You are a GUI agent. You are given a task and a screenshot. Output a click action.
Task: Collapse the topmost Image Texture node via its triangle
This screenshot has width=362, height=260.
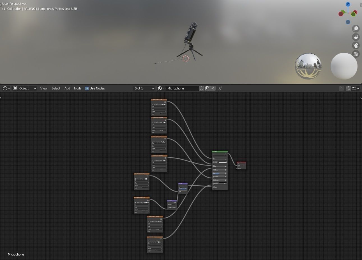[x=152, y=100]
